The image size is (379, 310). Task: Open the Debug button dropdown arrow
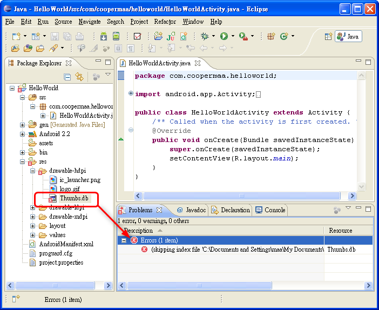pos(213,36)
